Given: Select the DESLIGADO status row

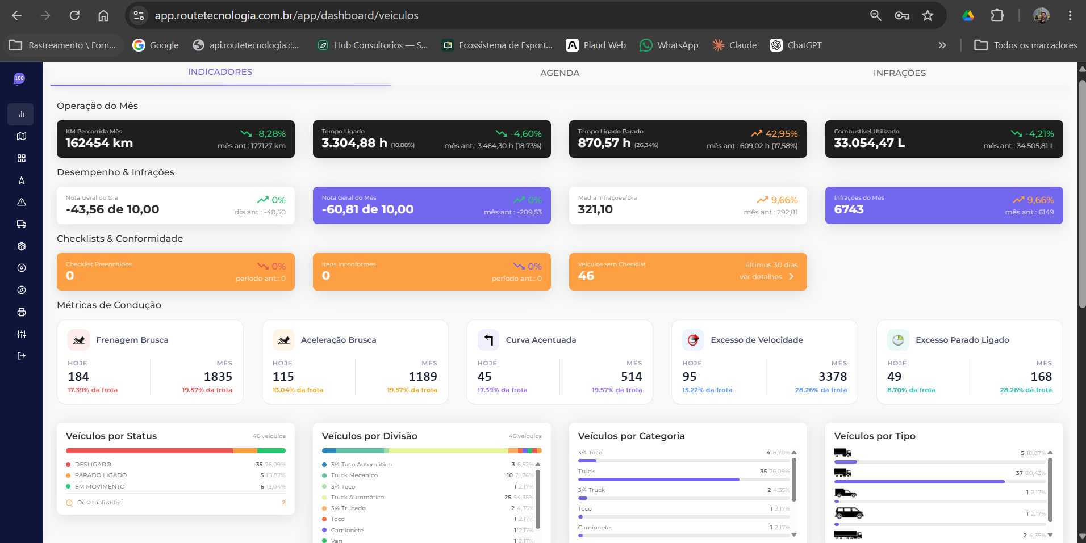Looking at the screenshot, I should point(176,465).
